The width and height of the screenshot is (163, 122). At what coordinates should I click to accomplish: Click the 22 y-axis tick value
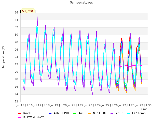click(16, 64)
